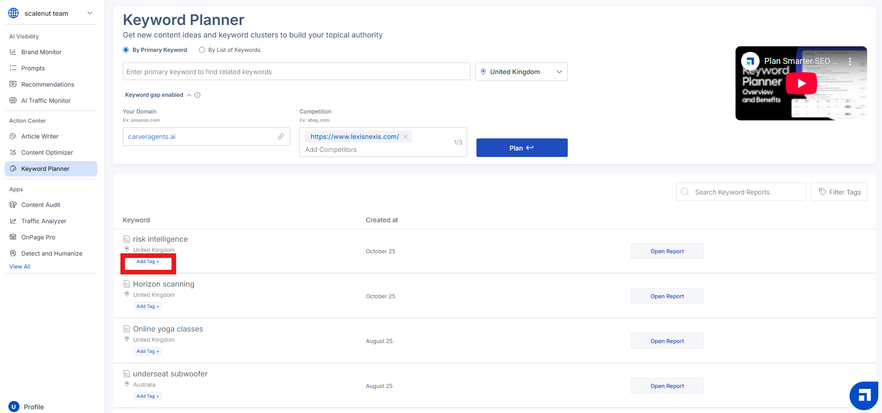Collapse the Keyword gap enabled section
Image resolution: width=882 pixels, height=413 pixels.
(x=189, y=95)
